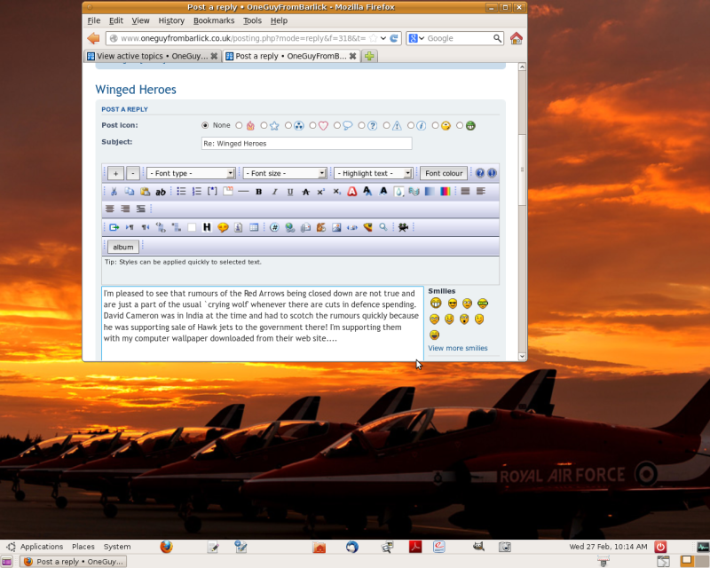Select the heart post icon radio button

tap(313, 126)
